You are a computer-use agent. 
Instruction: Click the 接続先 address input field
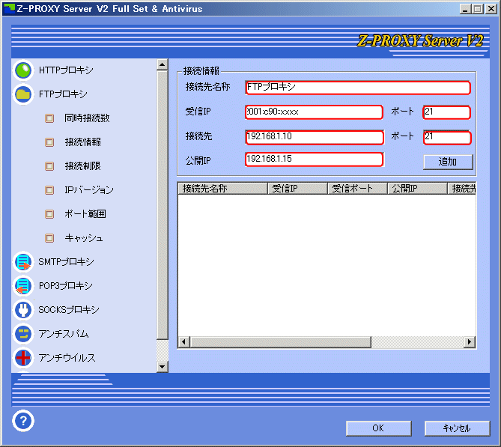pyautogui.click(x=315, y=137)
